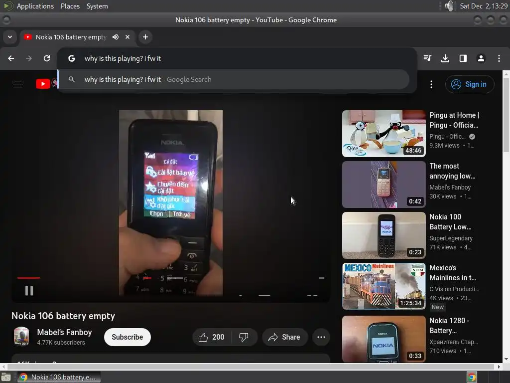The height and width of the screenshot is (383, 510).
Task: Open the tab search dropdown chevron
Action: click(10, 37)
